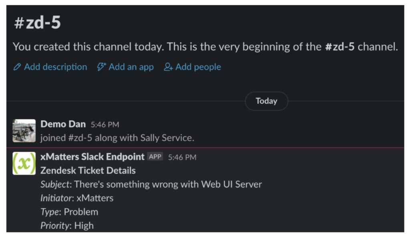Viewport: 410px width, 238px height.
Task: Click the Add an app link
Action: (131, 67)
